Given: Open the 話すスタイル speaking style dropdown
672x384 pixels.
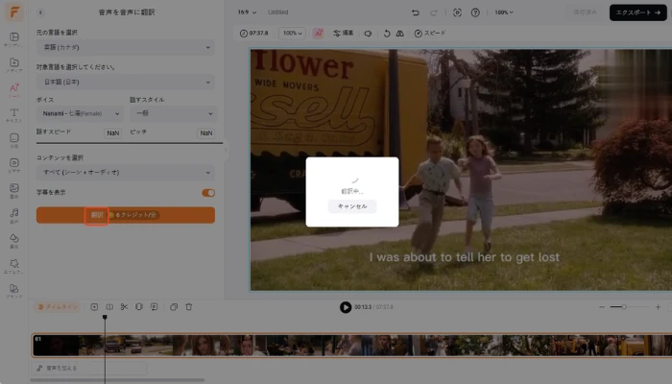Looking at the screenshot, I should [171, 113].
